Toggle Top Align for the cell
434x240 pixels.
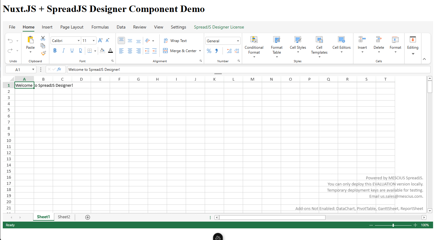click(121, 40)
